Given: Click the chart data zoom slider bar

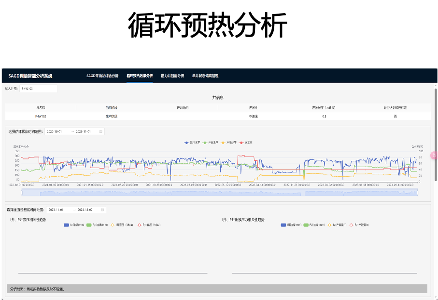Looking at the screenshot, I should coord(220,193).
